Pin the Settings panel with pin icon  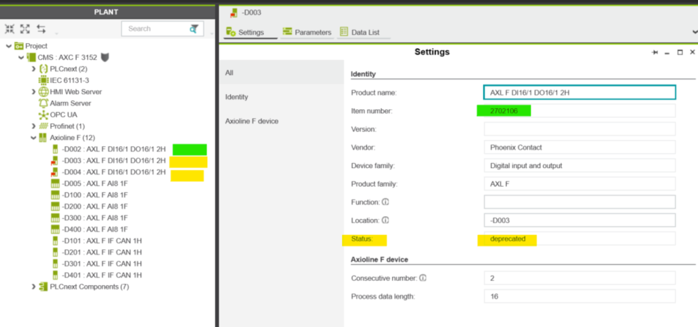click(x=655, y=52)
